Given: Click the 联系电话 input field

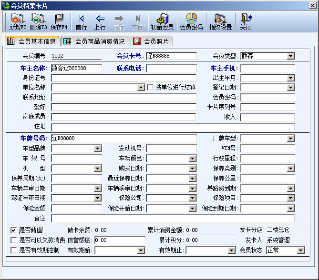Looking at the screenshot, I should pos(171,68).
